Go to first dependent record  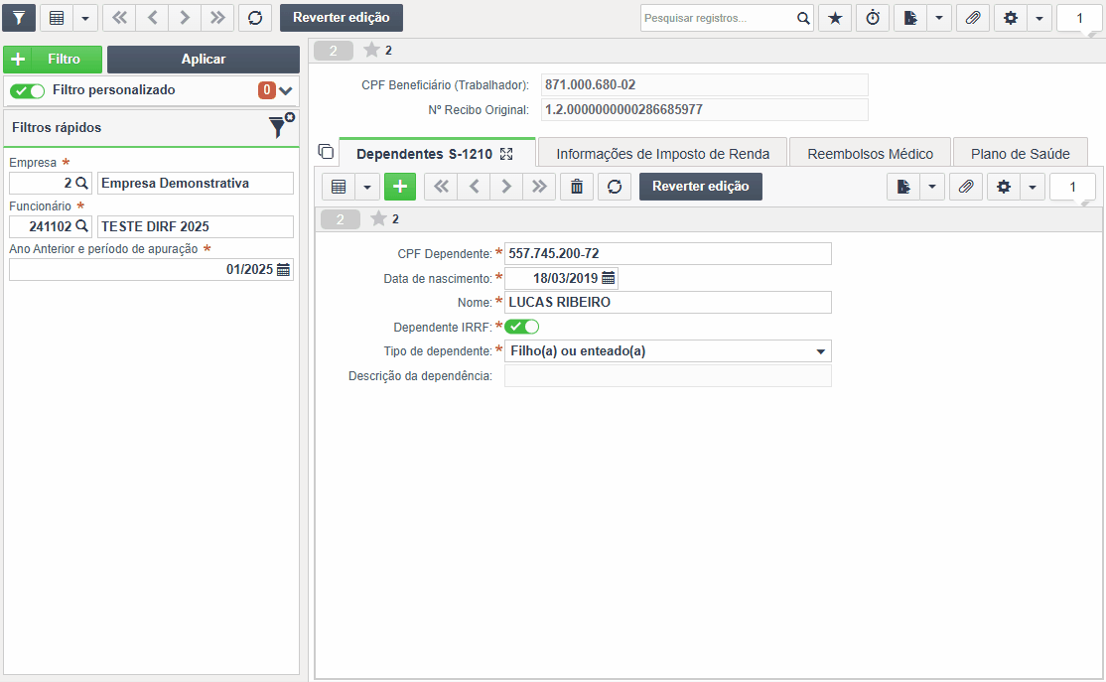441,187
